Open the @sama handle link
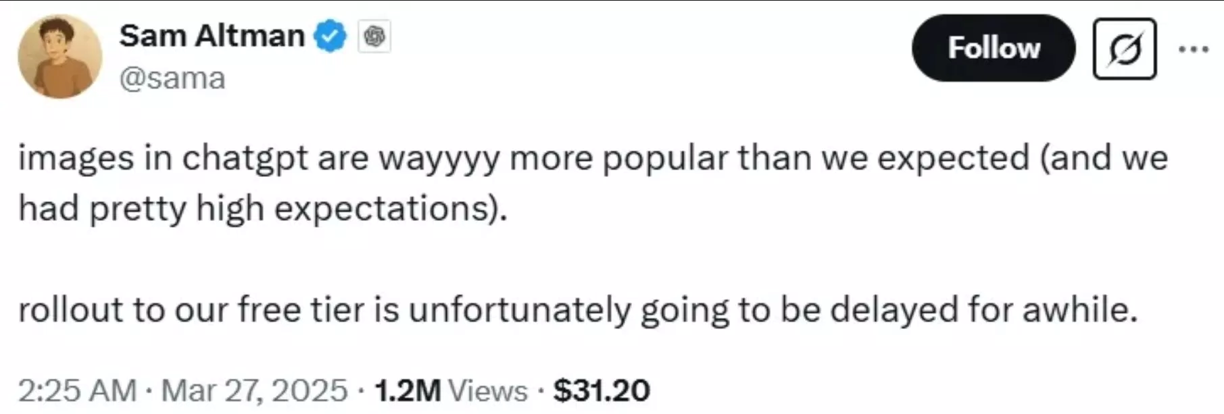The image size is (1224, 414). point(172,78)
